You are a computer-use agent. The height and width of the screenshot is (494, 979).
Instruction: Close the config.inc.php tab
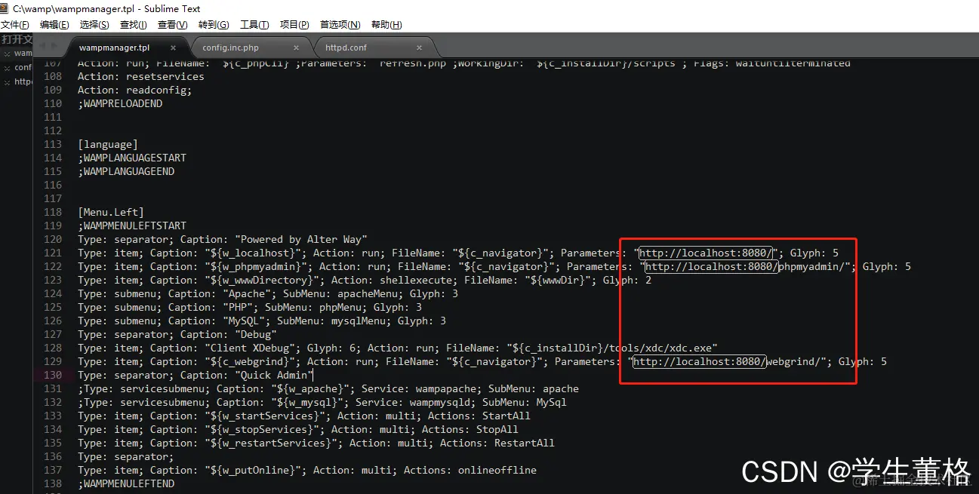(x=296, y=48)
